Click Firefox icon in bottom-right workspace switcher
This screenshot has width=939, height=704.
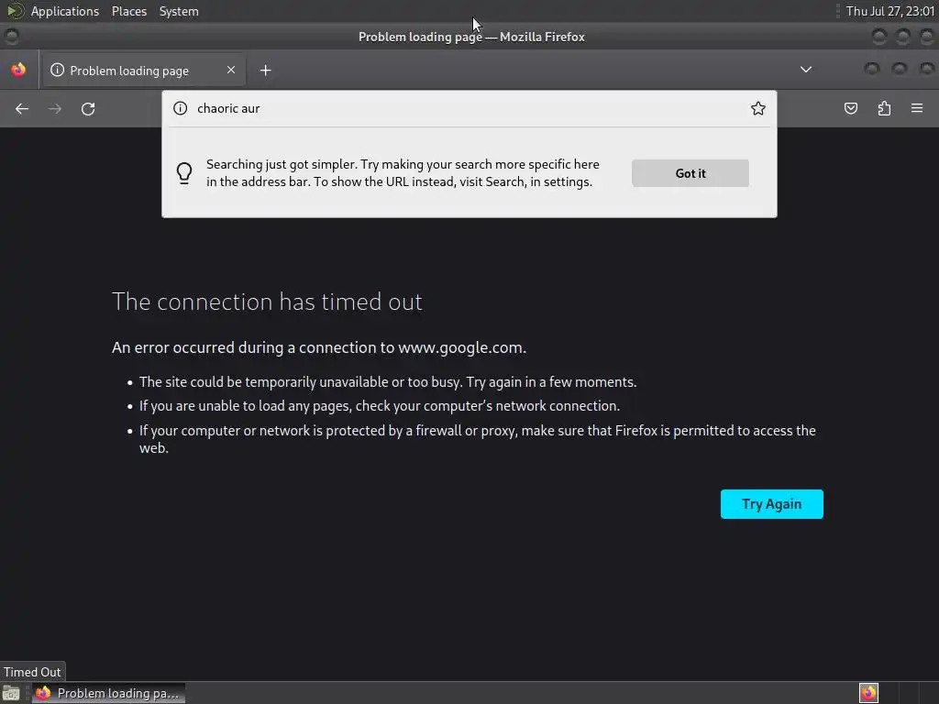point(868,693)
